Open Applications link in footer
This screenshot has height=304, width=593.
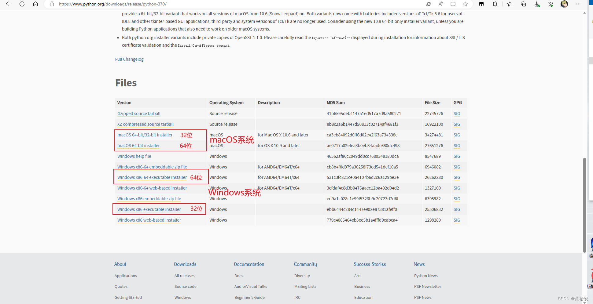(x=126, y=276)
